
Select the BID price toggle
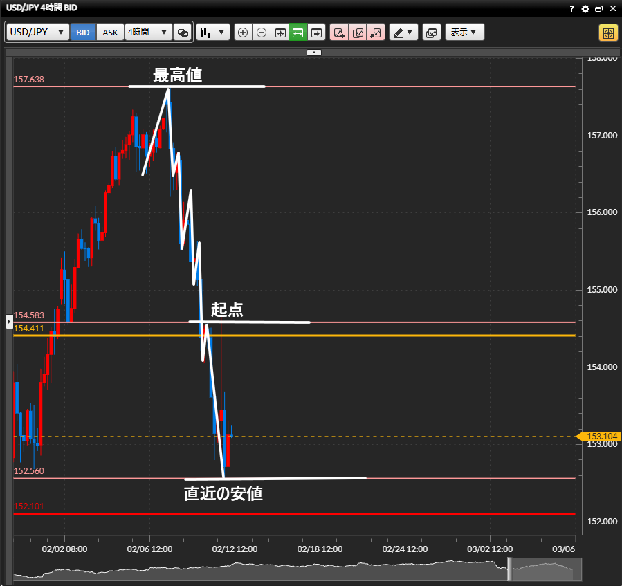[83, 33]
